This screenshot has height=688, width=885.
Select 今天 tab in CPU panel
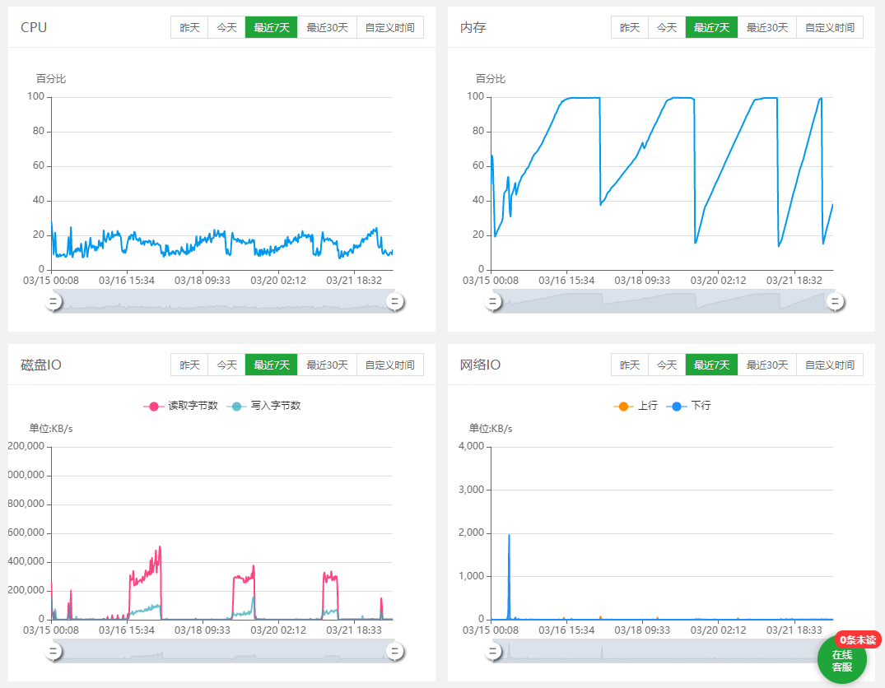(227, 28)
